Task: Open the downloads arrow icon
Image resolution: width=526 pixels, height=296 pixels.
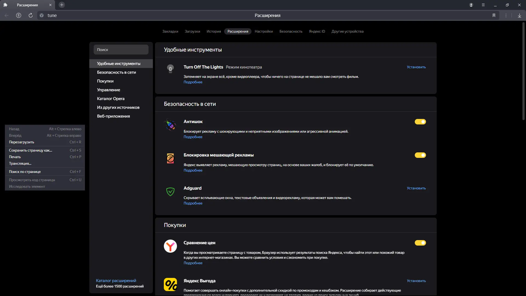Action: coord(519,15)
